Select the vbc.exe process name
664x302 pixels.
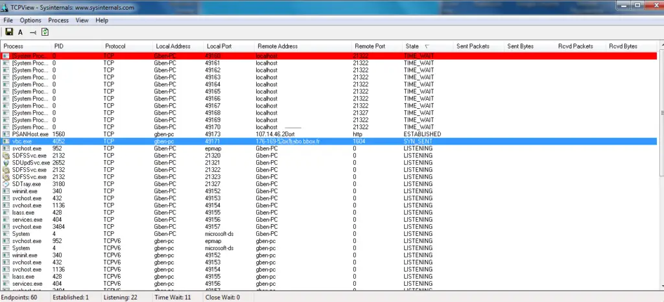(x=22, y=141)
